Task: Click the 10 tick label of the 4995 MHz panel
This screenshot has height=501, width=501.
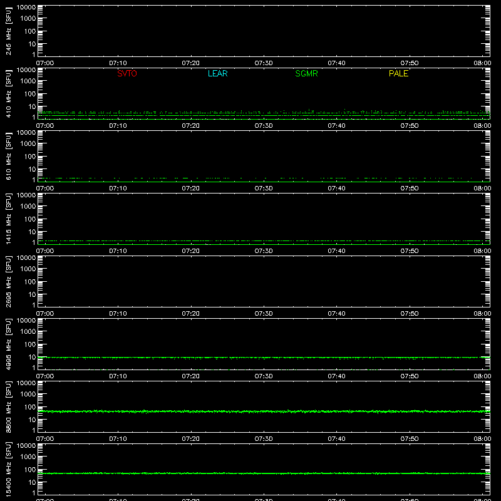Action: [32, 357]
